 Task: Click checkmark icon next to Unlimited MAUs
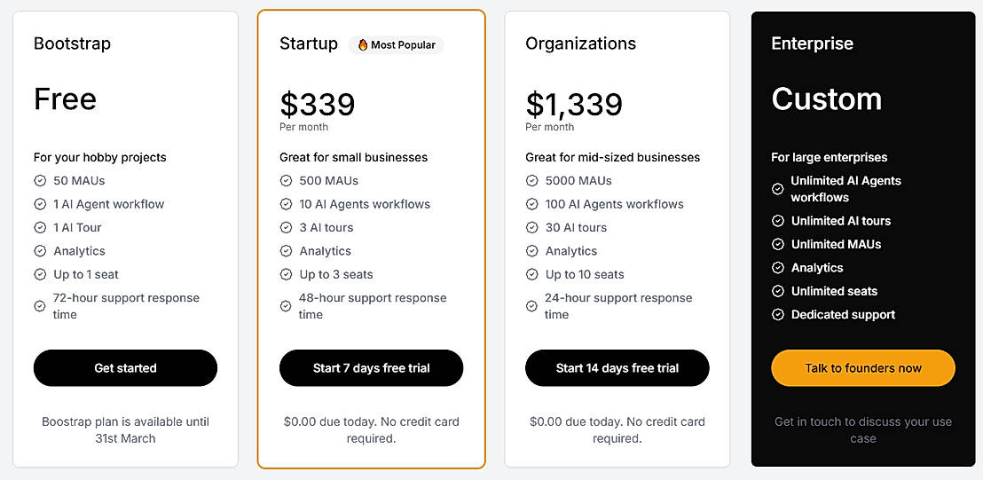point(778,244)
